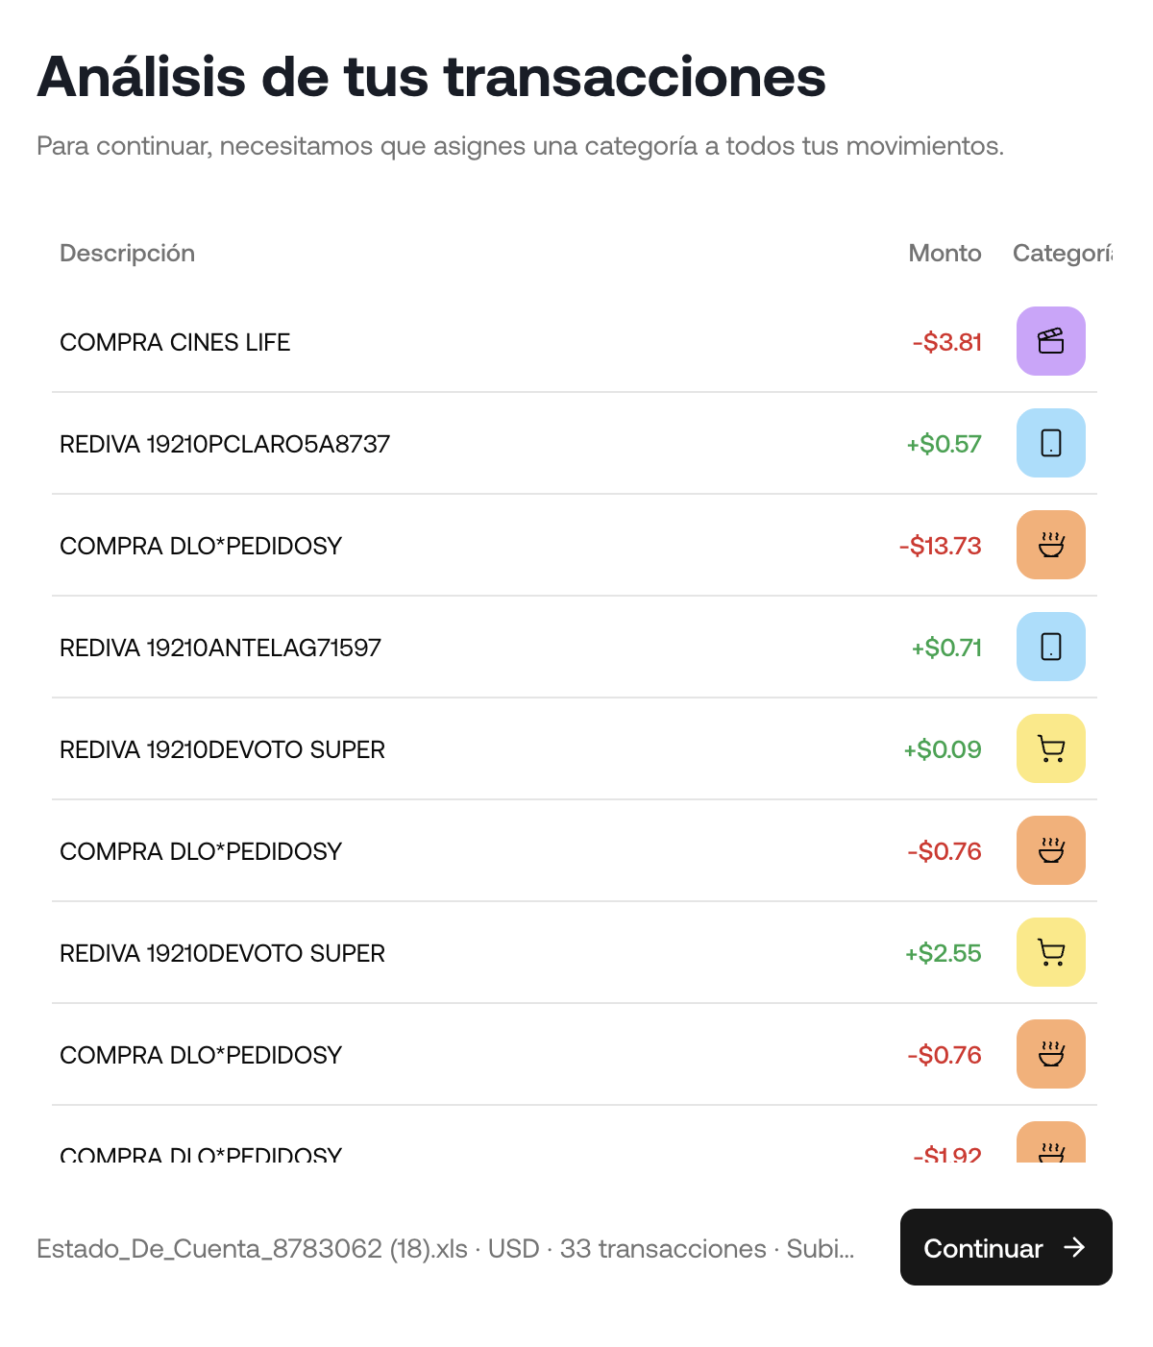This screenshot has height=1347, width=1153.
Task: Select the REDIVA 19210PCLARO5A8737 transaction row text
Action: [x=225, y=444]
